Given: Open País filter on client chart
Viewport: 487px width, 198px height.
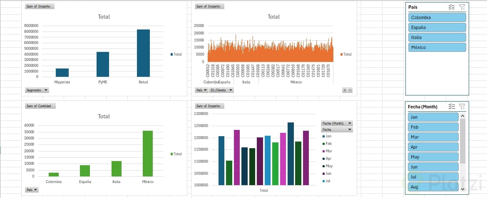Looking at the screenshot, I should coord(201,90).
